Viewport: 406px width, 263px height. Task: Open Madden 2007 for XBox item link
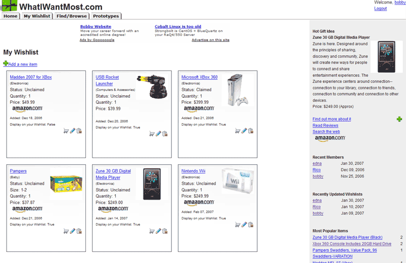pos(31,77)
